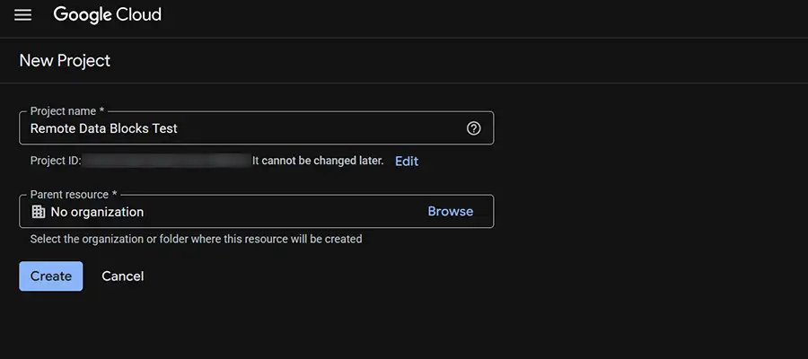The height and width of the screenshot is (359, 808).
Task: Click Edit next to Project ID
Action: point(407,161)
